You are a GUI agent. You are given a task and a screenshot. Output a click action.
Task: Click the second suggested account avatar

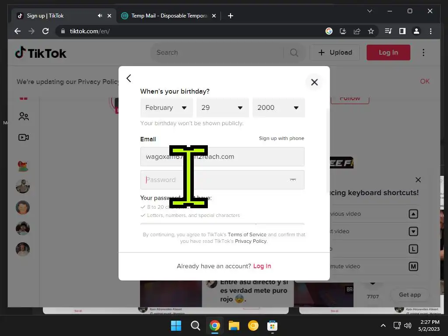coord(23,186)
